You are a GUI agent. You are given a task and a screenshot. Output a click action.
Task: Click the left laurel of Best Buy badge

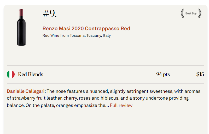tap(183, 13)
